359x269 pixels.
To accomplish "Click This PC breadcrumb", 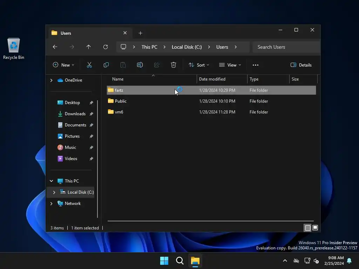I will 149,47.
